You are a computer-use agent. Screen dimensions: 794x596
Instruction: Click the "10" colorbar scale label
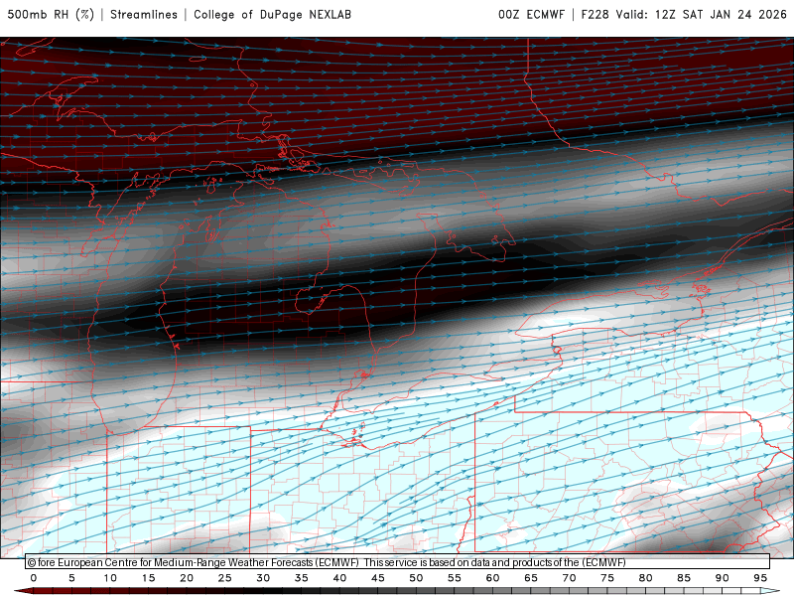click(x=110, y=578)
